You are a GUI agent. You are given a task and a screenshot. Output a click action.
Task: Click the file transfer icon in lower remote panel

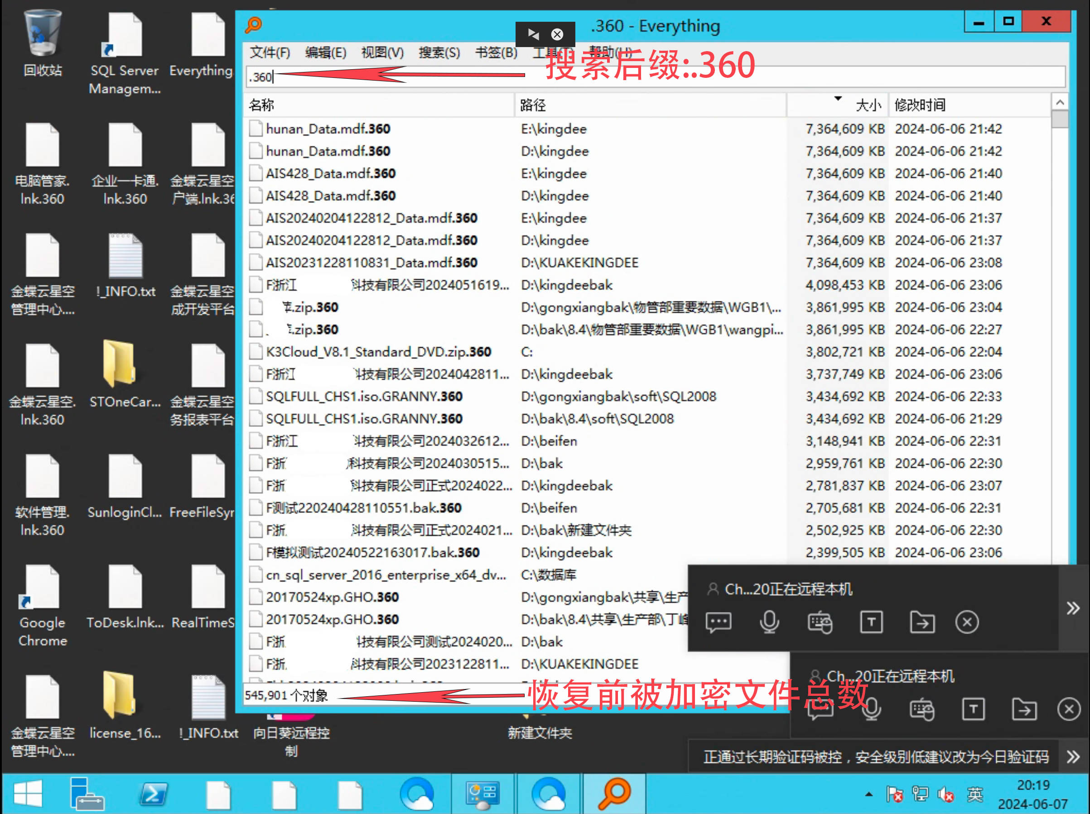[x=1024, y=709]
